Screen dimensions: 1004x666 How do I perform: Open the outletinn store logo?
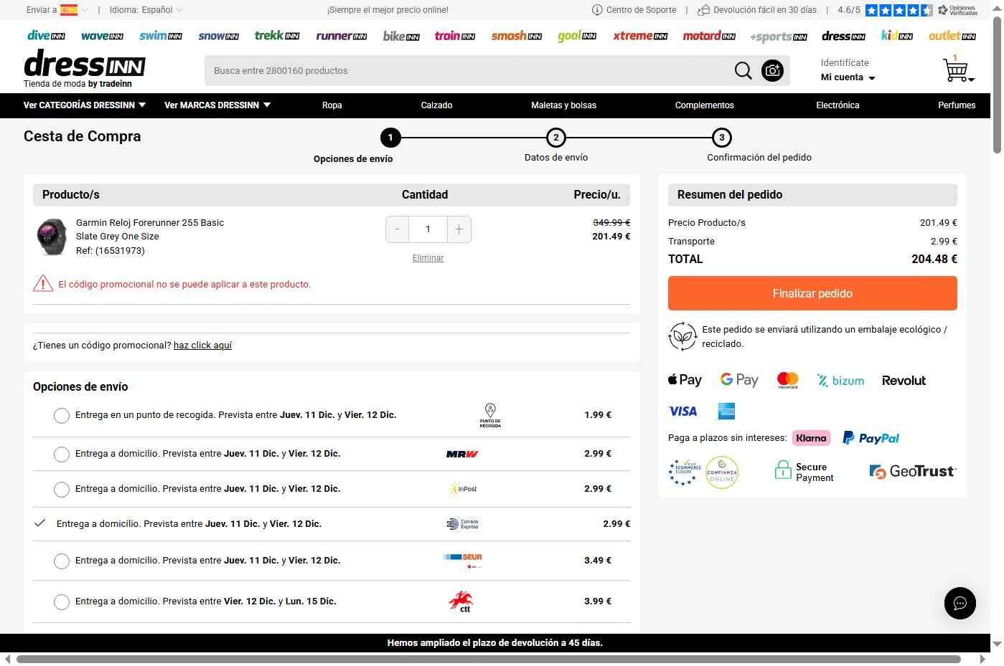tap(952, 36)
